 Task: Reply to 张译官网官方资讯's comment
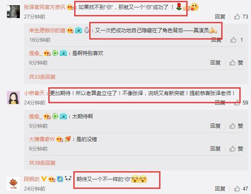220,17
